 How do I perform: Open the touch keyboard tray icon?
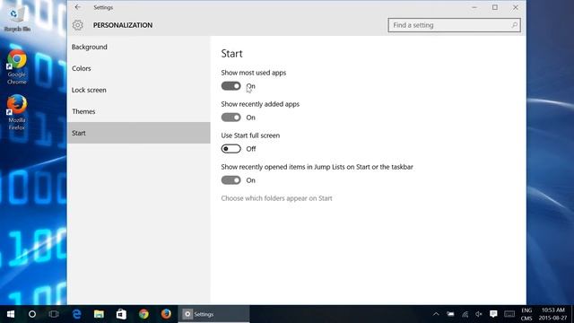pyautogui.click(x=509, y=314)
